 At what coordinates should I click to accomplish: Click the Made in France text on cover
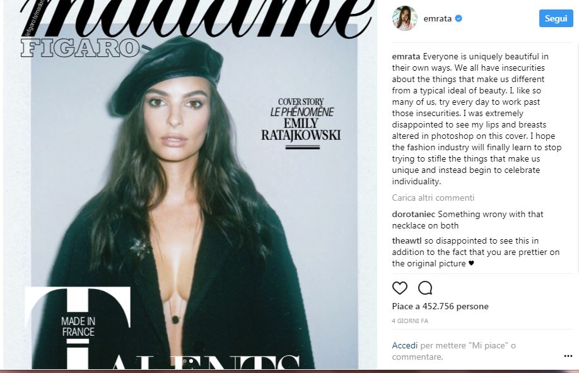tap(78, 326)
